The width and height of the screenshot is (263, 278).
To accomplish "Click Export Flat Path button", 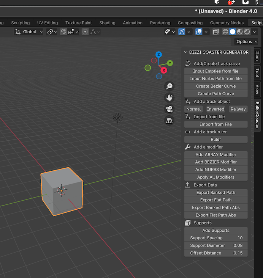I will pos(216,200).
